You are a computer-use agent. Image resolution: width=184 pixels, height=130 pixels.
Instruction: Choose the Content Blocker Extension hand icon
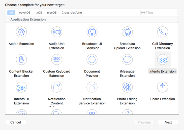coord(21,60)
